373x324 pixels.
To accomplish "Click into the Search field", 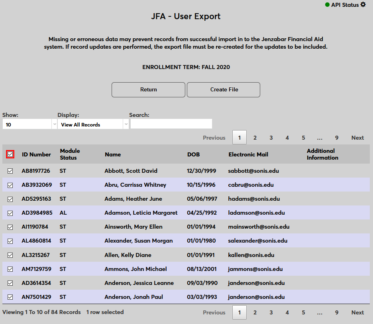I will pyautogui.click(x=171, y=124).
